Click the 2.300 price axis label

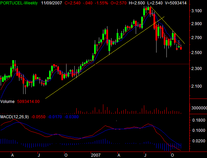click(196, 69)
